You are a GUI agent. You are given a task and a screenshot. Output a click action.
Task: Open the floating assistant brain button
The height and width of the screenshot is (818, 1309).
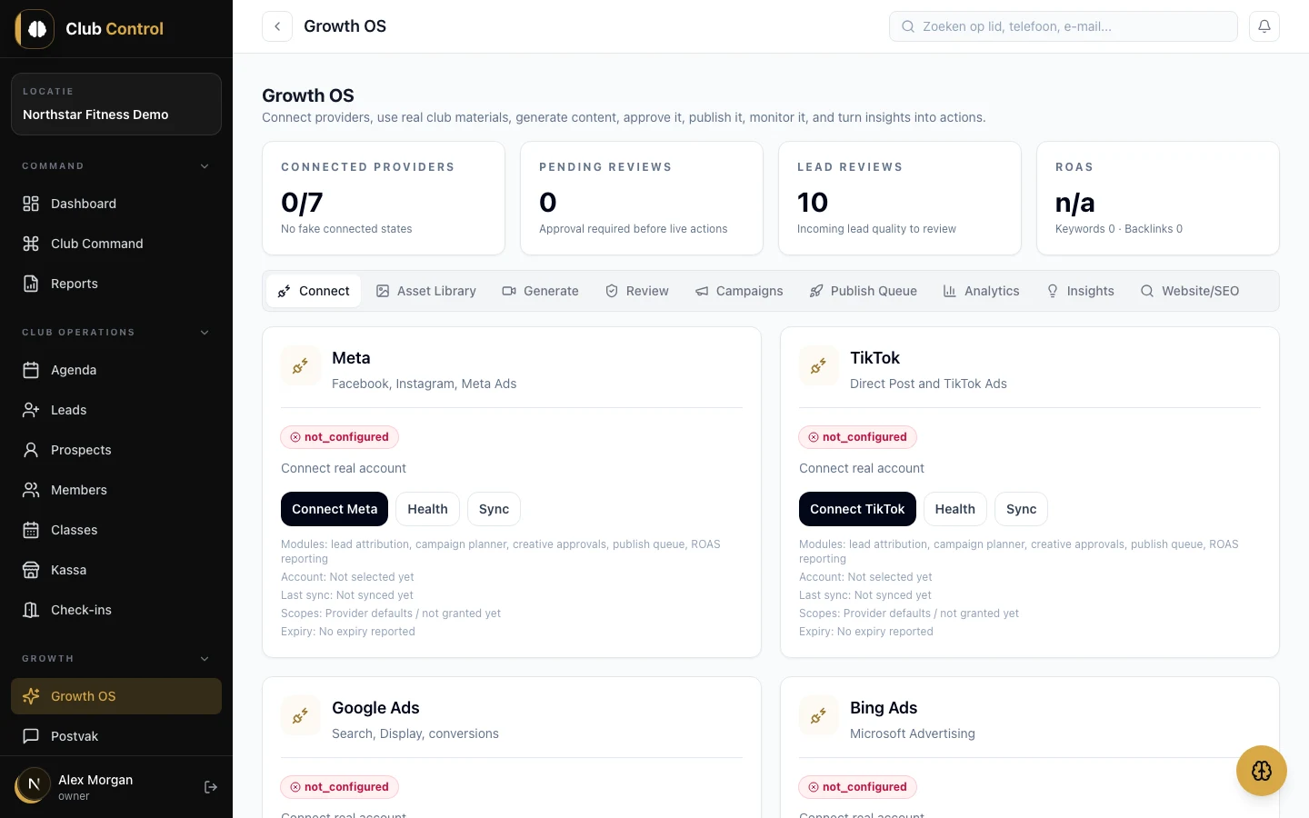click(1262, 771)
